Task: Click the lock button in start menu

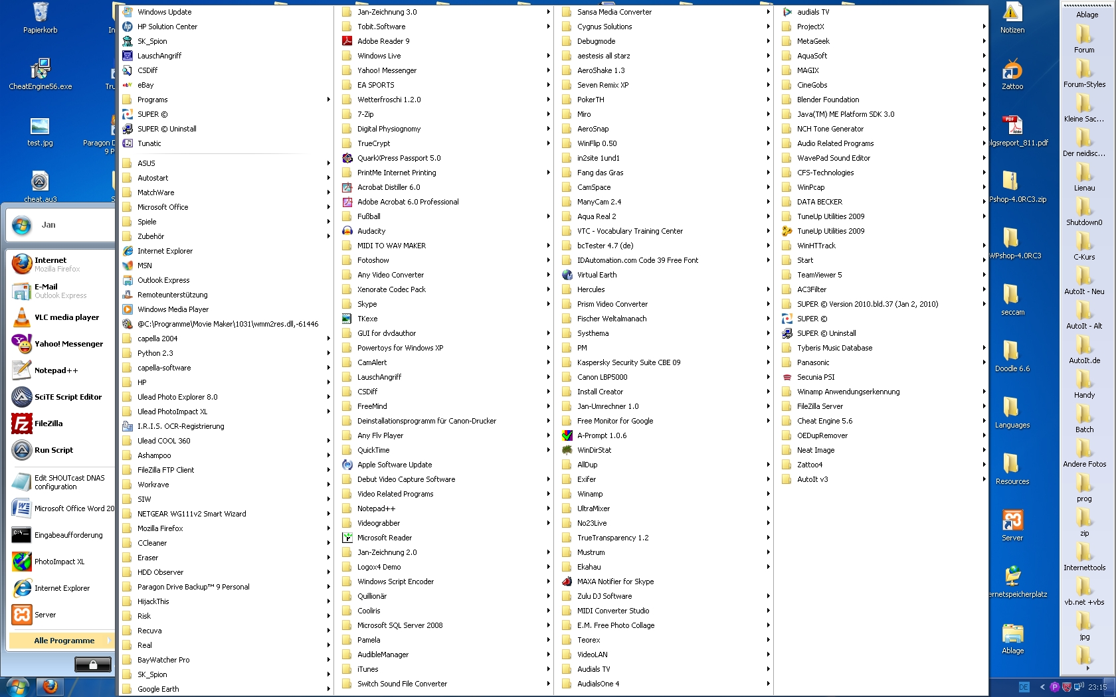Action: [x=92, y=664]
